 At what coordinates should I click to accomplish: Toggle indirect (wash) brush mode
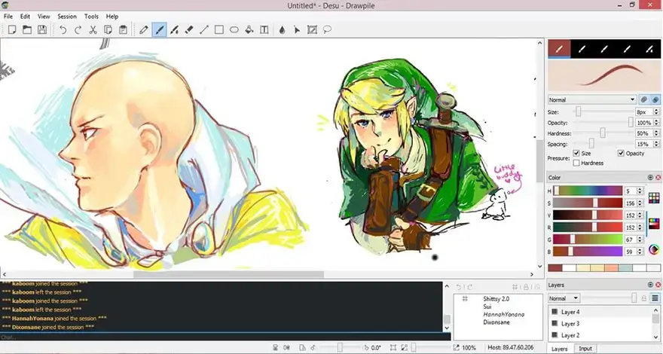click(x=655, y=100)
